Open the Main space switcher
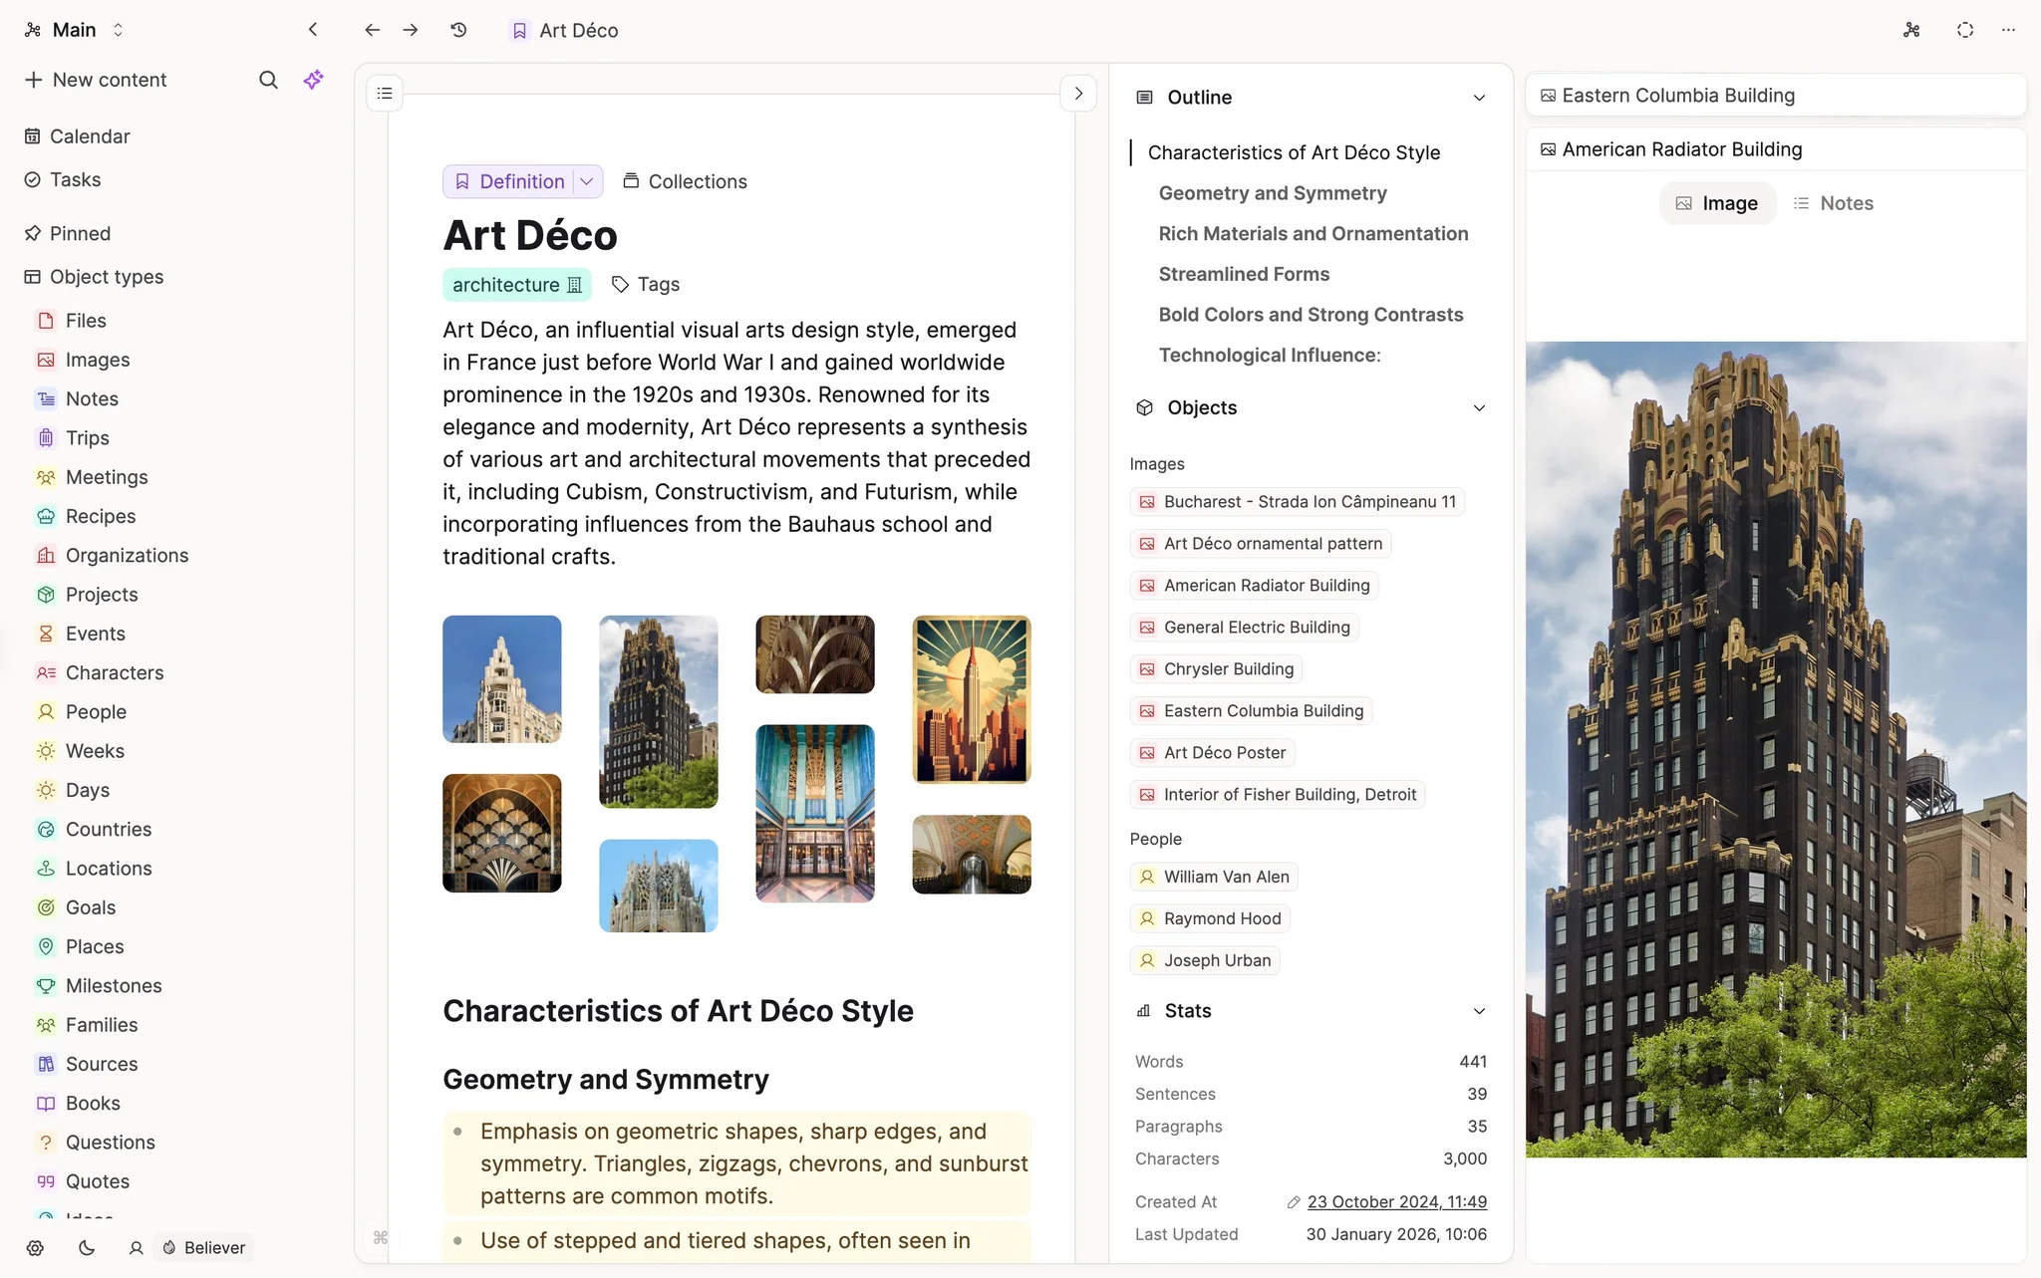Viewport: 2041px width, 1278px height. (x=75, y=29)
